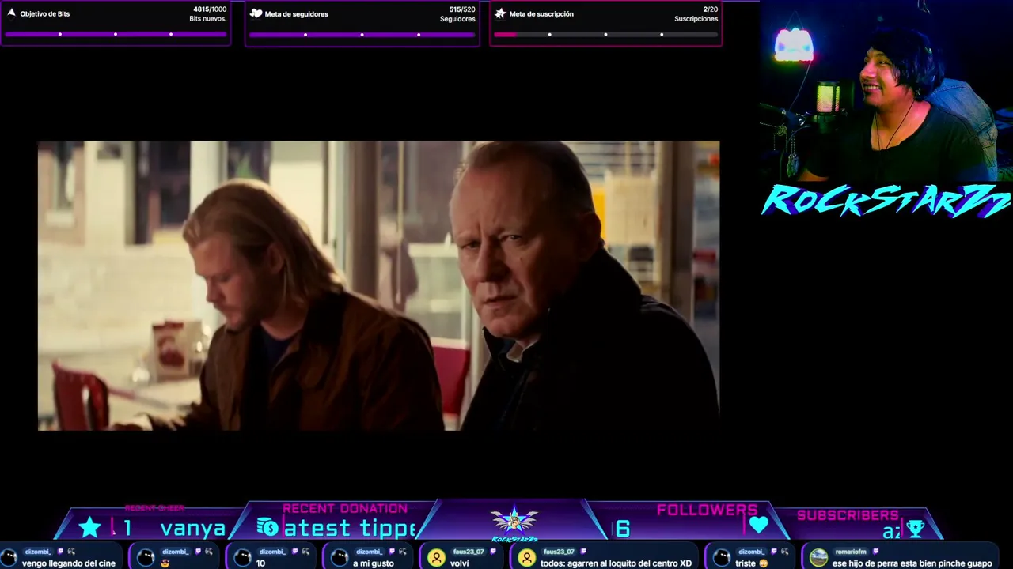Click the RockStarZz neon channel logo
This screenshot has height=569, width=1013.
pos(886,201)
